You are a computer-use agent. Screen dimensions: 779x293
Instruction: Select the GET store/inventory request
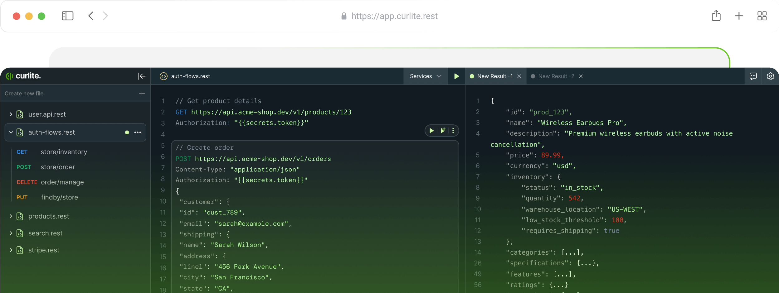tap(64, 152)
